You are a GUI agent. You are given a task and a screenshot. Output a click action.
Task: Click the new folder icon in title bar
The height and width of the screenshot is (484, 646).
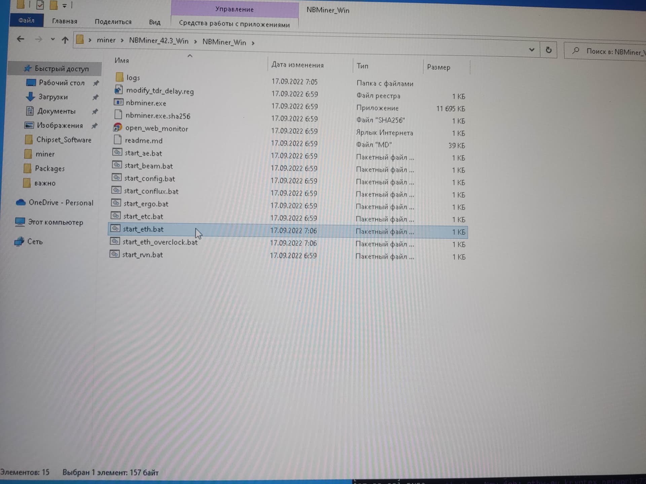point(53,5)
